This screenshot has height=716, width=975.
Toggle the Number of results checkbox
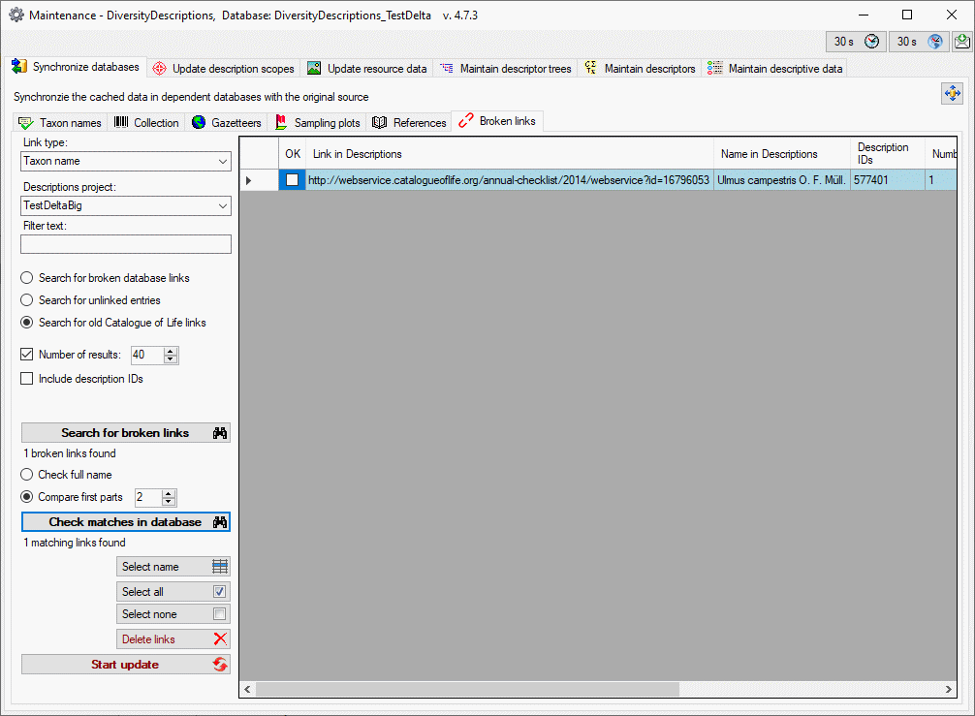tap(27, 355)
